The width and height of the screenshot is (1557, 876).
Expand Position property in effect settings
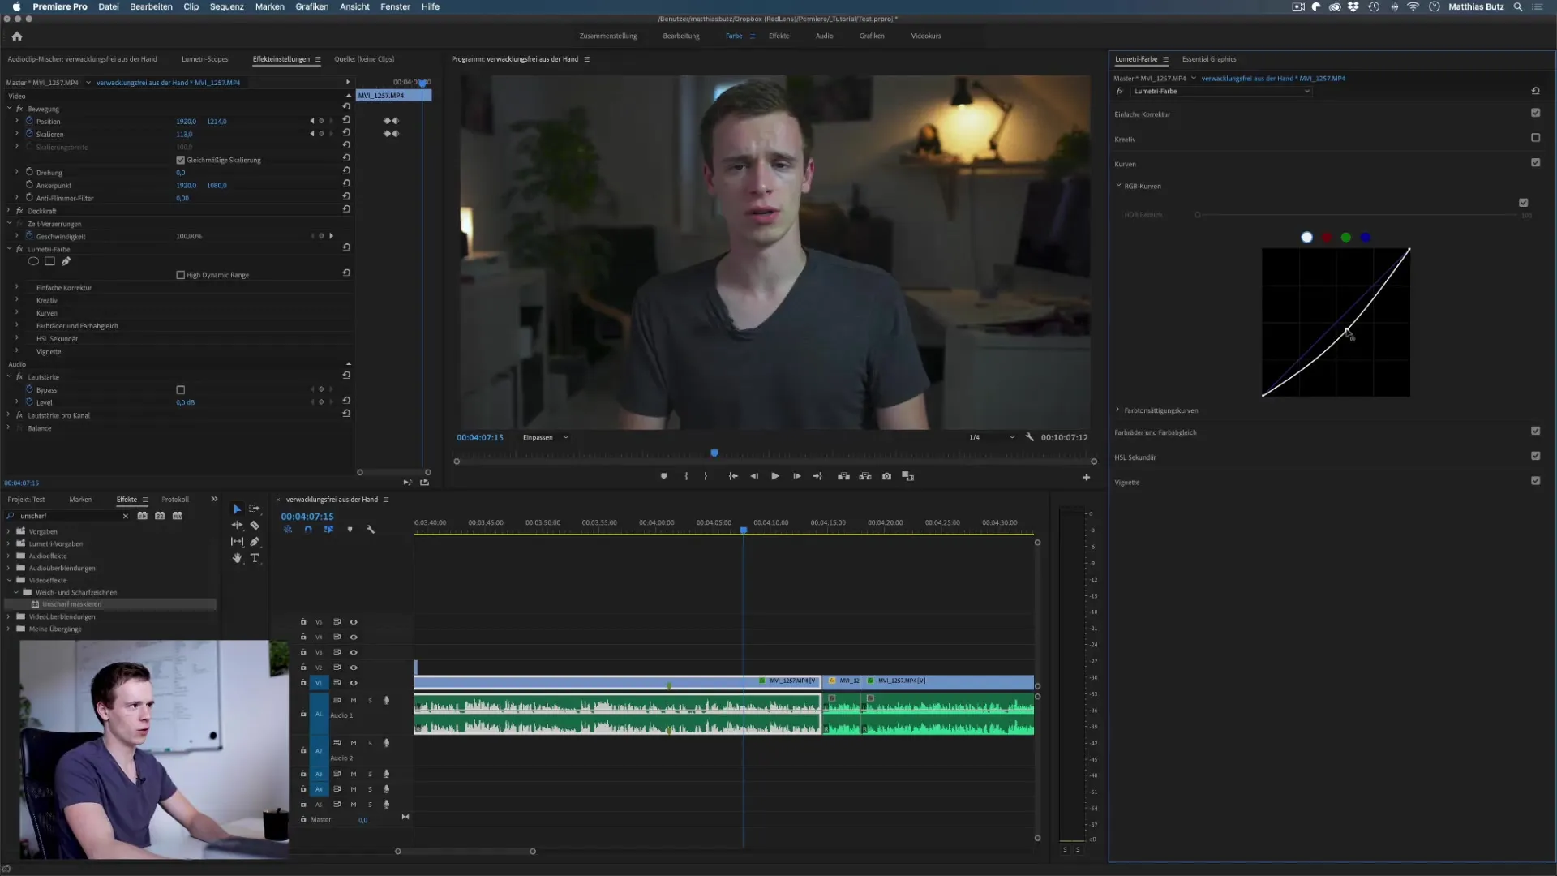pos(17,121)
